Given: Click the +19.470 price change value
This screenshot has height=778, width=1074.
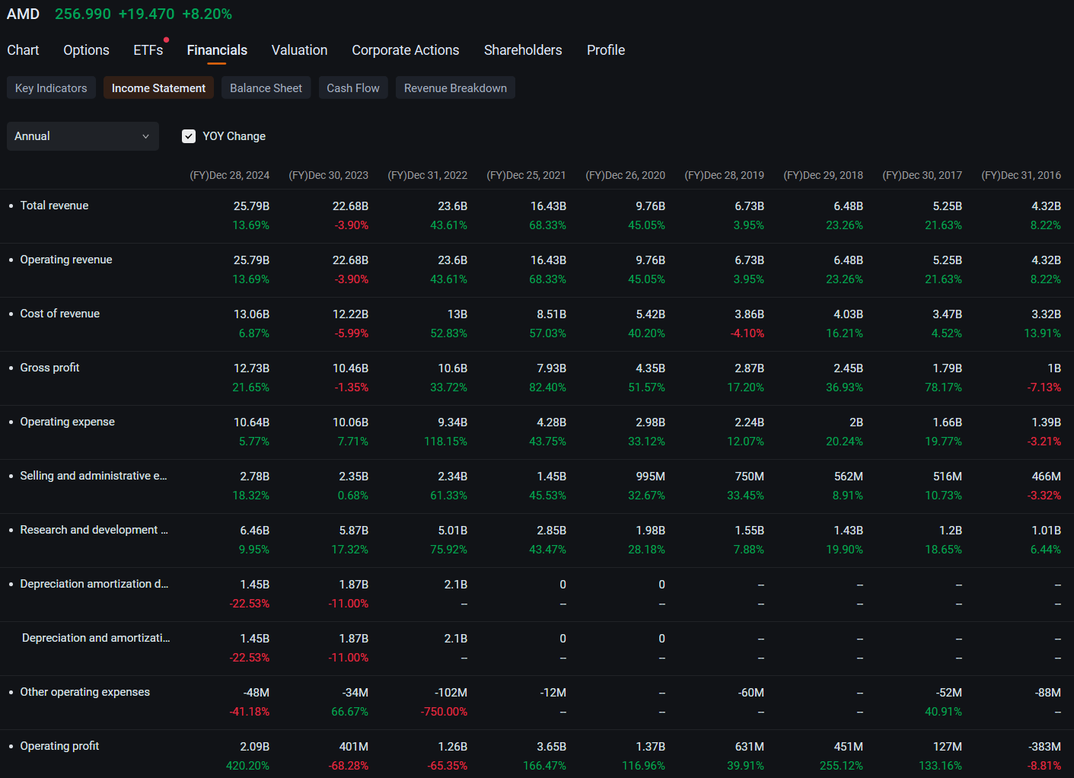Looking at the screenshot, I should click(146, 14).
